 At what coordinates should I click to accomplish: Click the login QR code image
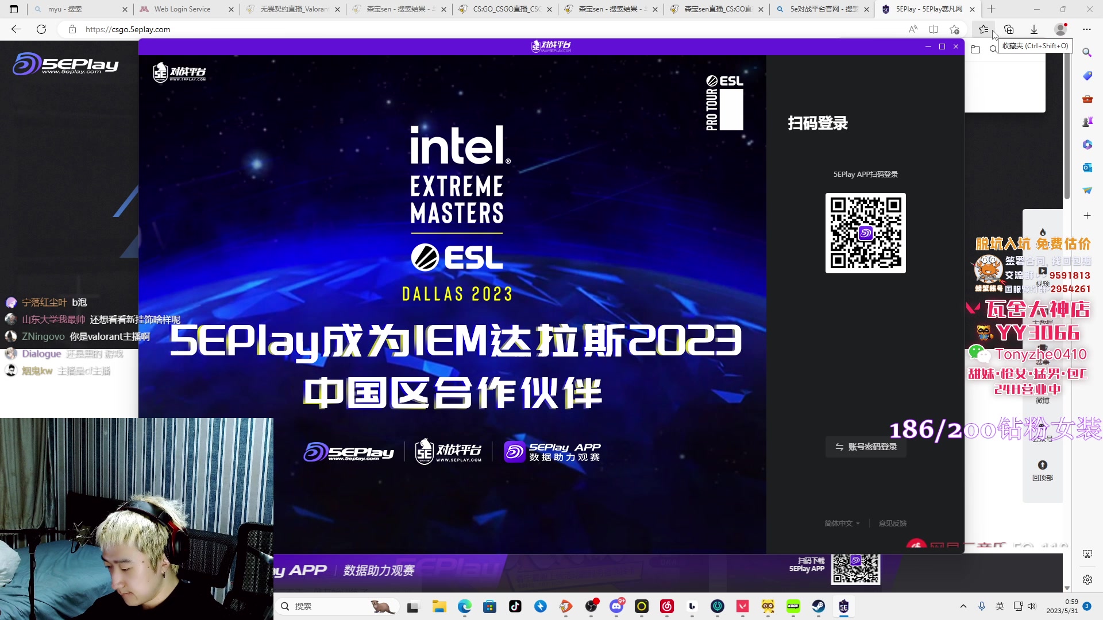coord(866,233)
